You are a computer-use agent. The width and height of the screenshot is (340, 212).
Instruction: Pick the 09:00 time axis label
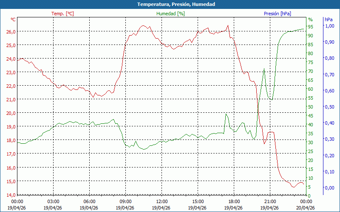point(125,201)
